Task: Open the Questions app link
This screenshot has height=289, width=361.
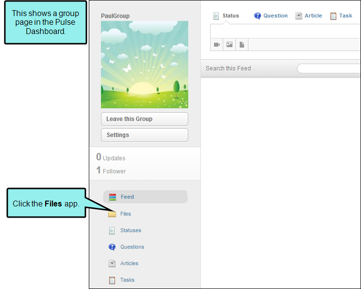Action: pos(132,247)
